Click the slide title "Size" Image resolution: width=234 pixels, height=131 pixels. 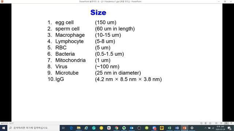[x=98, y=12]
